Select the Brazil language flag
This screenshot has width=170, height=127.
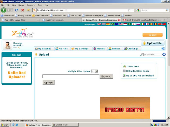pos(112,24)
